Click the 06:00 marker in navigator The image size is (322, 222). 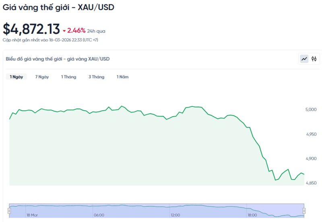tap(99, 215)
